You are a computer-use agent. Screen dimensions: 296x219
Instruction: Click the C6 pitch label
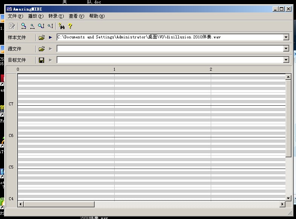[x=11, y=135]
